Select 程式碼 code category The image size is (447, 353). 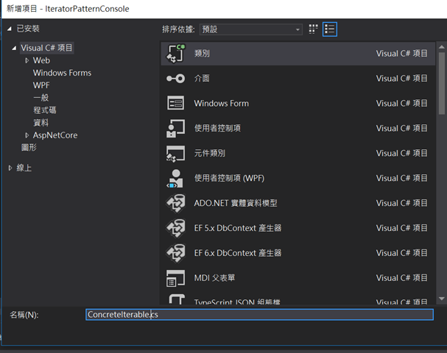[x=45, y=110]
